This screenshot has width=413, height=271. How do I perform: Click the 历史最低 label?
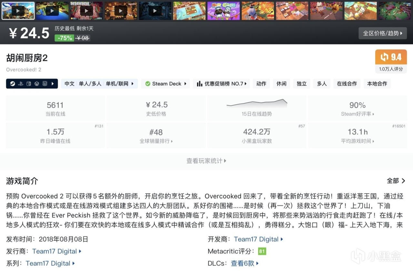65,29
